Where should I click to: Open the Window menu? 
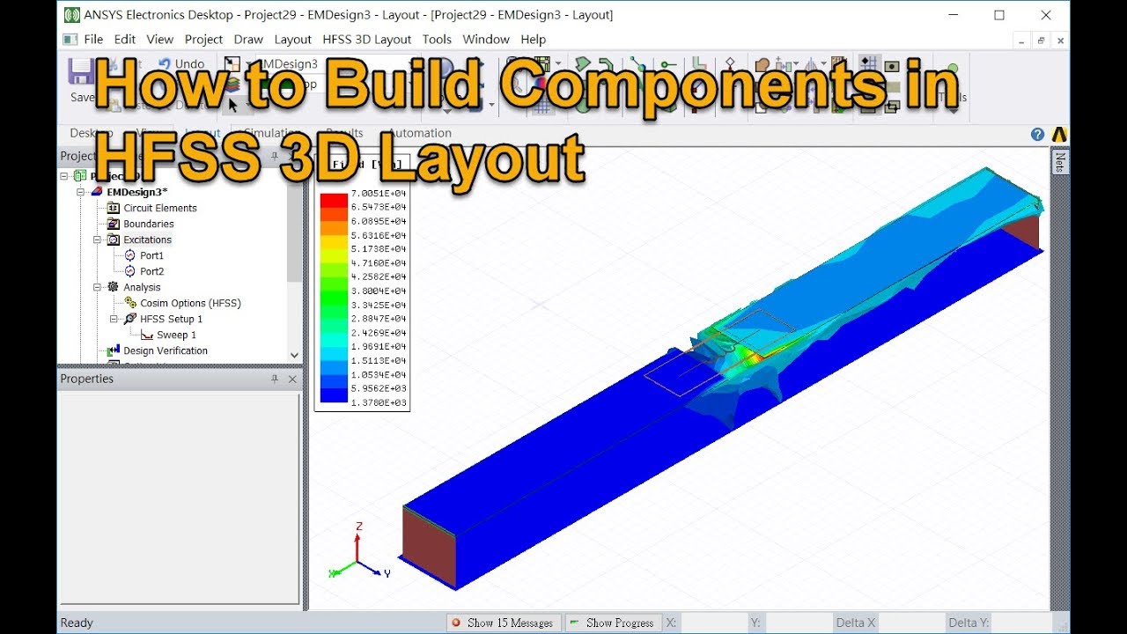tap(486, 39)
